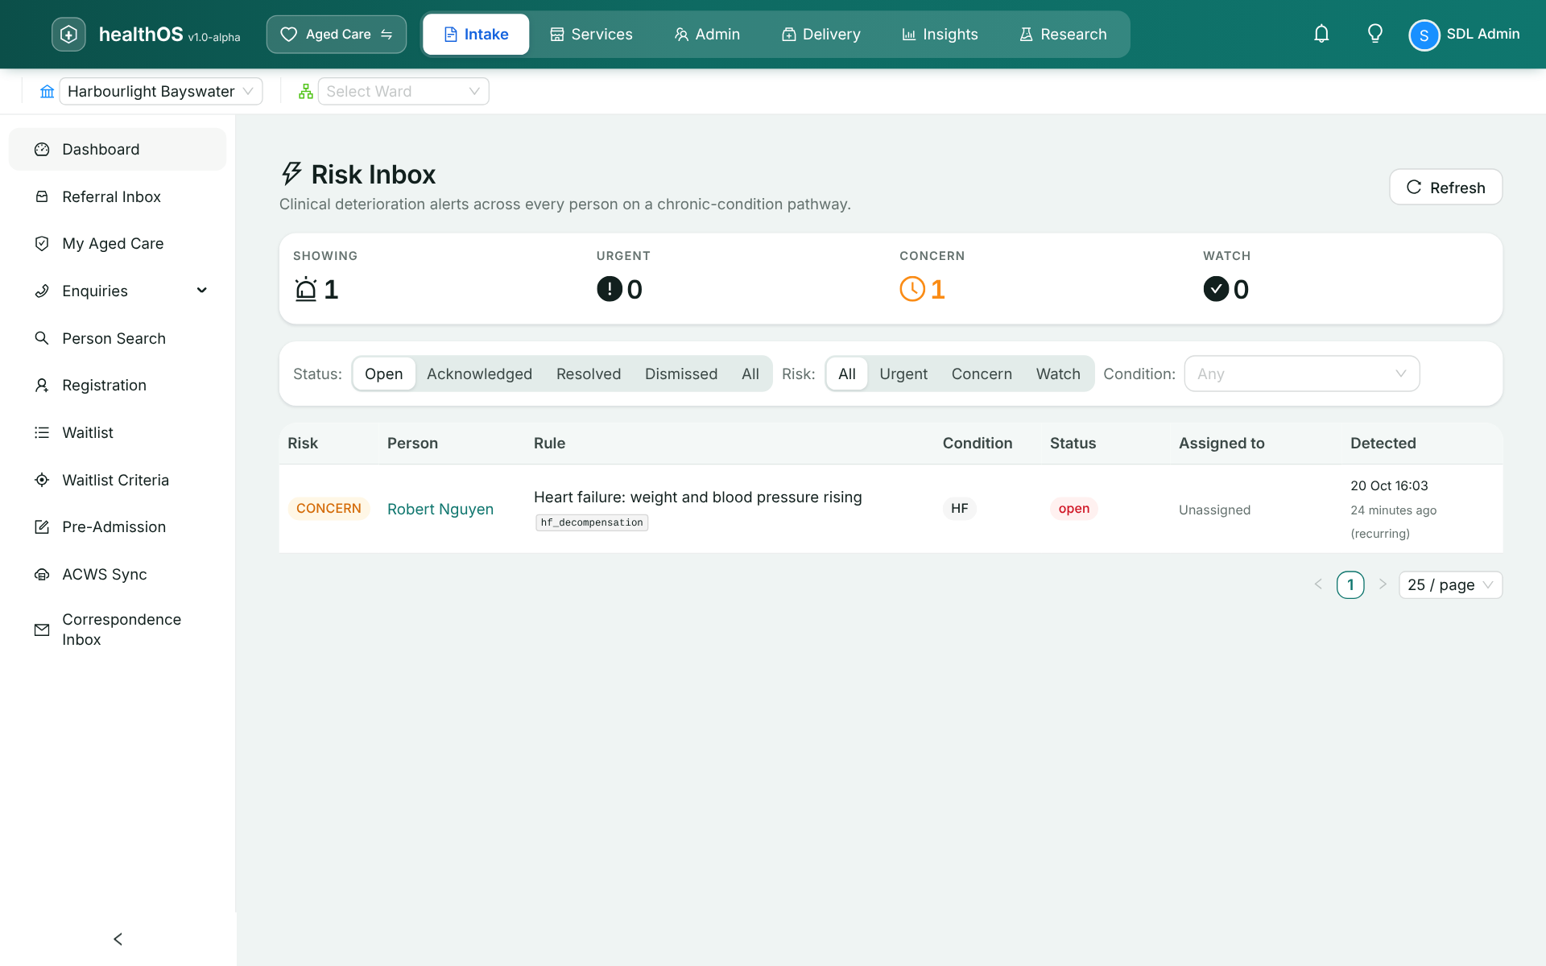This screenshot has width=1546, height=966.
Task: Click the lightbulb tips icon
Action: click(x=1375, y=34)
